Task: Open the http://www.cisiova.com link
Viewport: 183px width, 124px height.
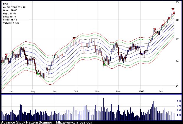Action: pos(75,123)
